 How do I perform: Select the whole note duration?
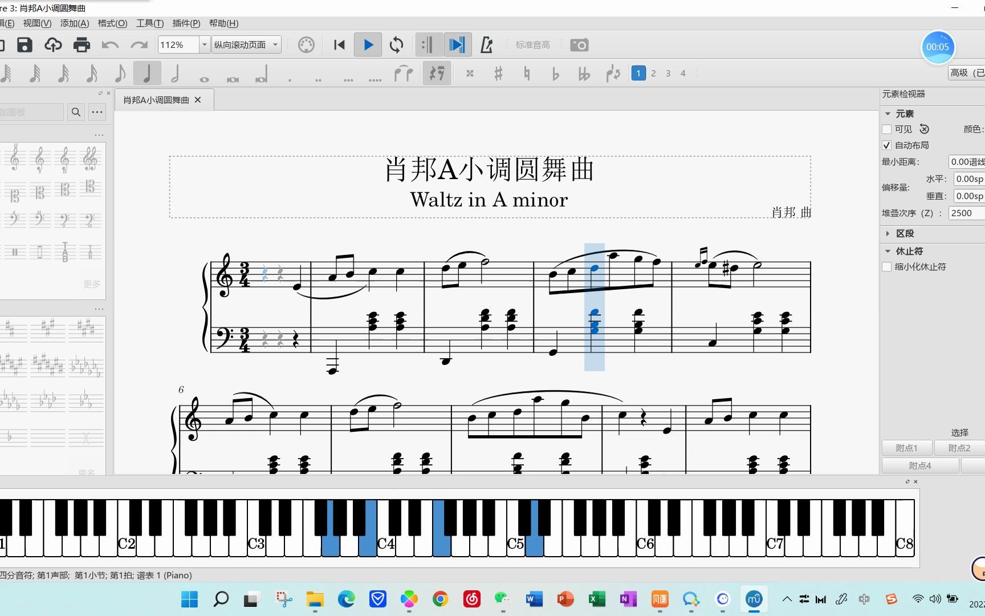coord(204,79)
